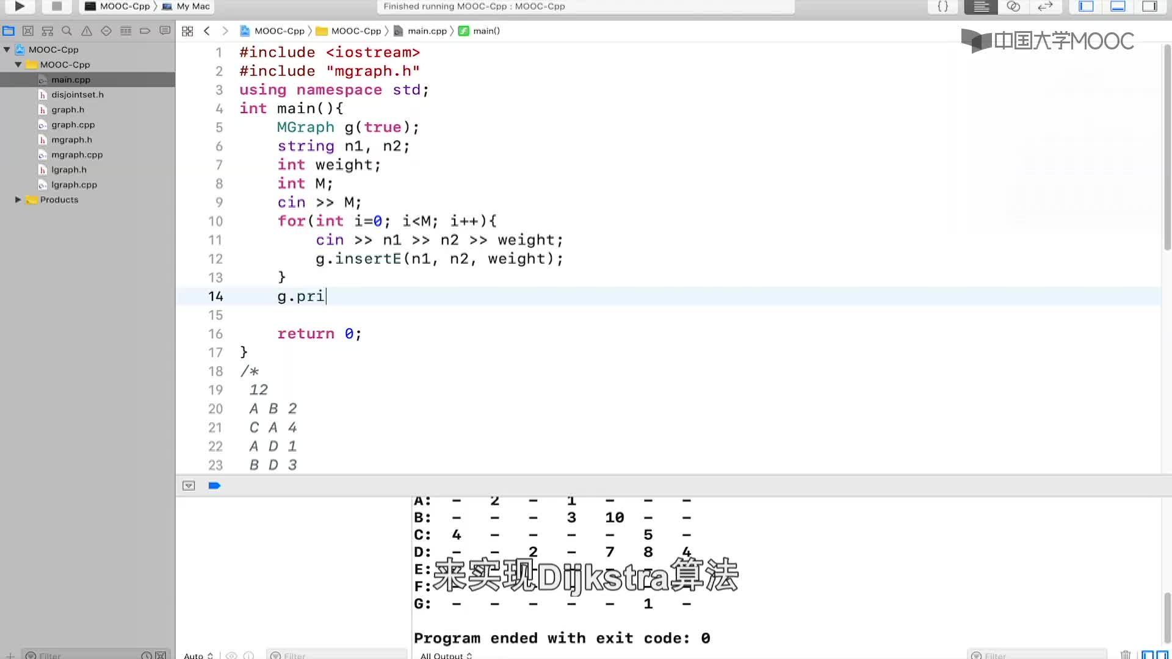Click MOOC-Cpp project in jump bar

272,31
